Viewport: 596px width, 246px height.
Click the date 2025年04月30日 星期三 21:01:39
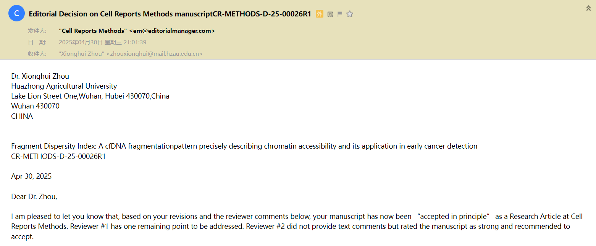click(102, 42)
